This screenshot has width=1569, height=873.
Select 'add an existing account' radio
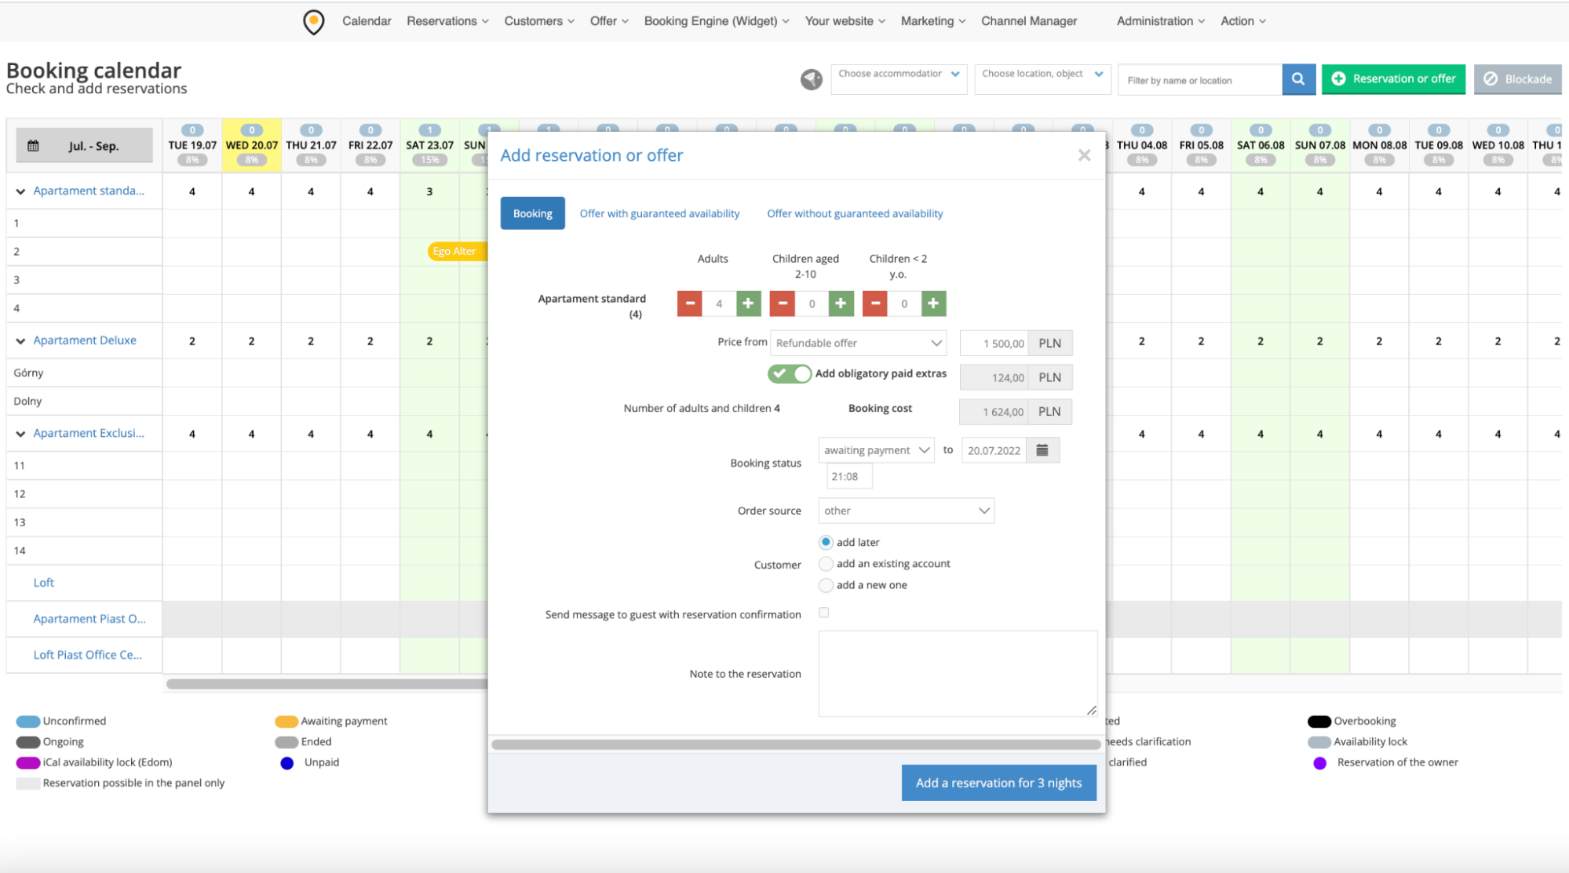[x=826, y=564]
